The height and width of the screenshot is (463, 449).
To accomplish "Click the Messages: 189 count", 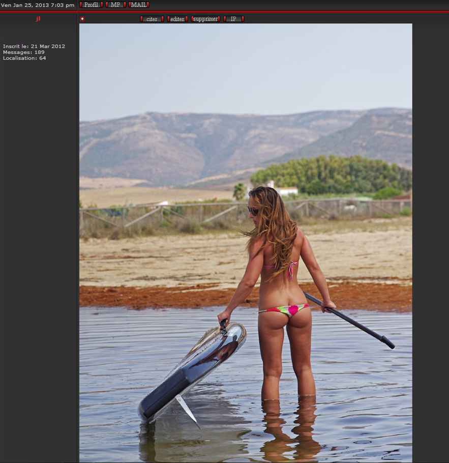I will (x=23, y=52).
